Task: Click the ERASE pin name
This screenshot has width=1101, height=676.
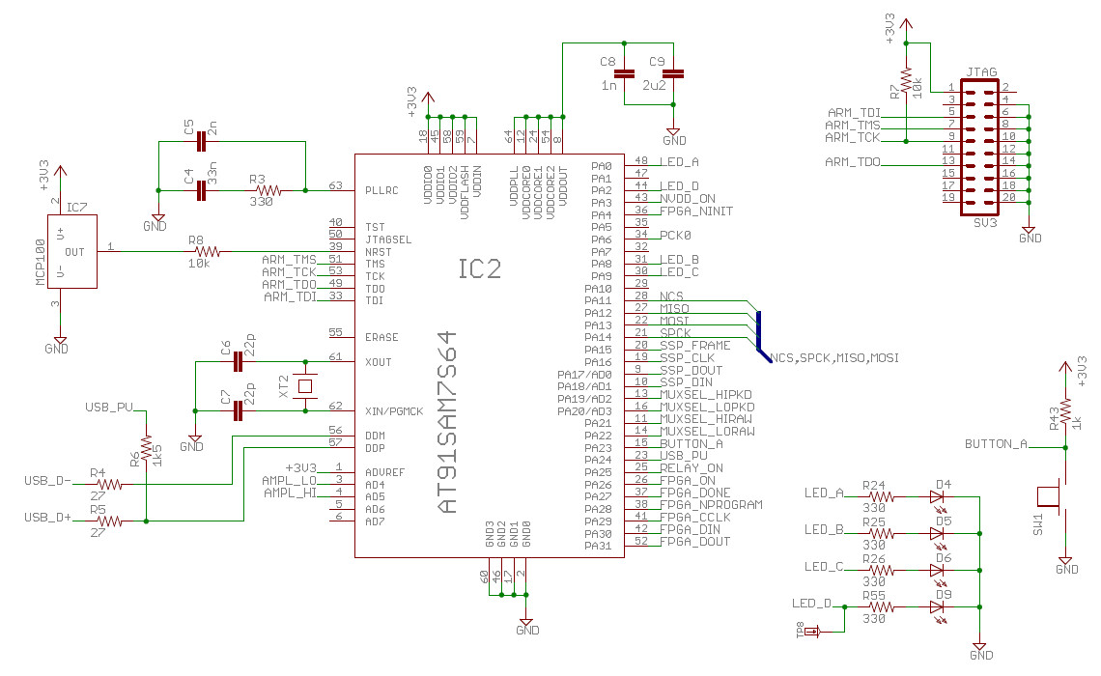Action: [381, 337]
